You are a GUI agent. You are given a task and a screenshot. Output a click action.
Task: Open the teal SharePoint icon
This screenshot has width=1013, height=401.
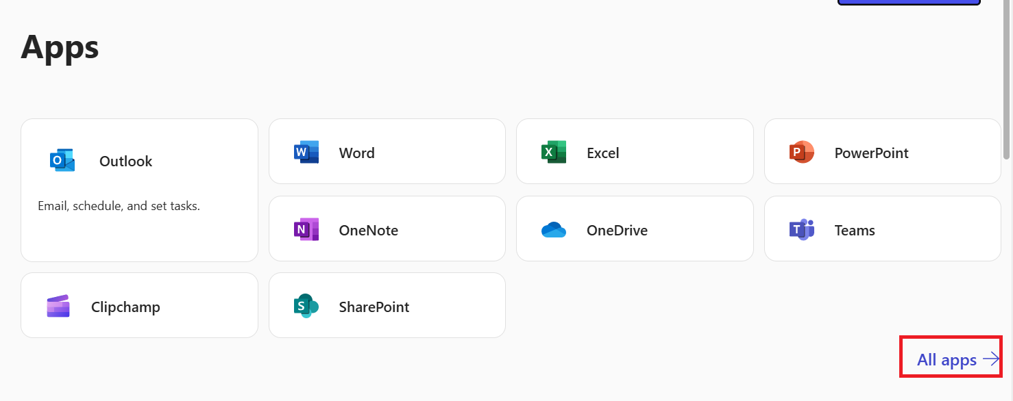click(306, 306)
